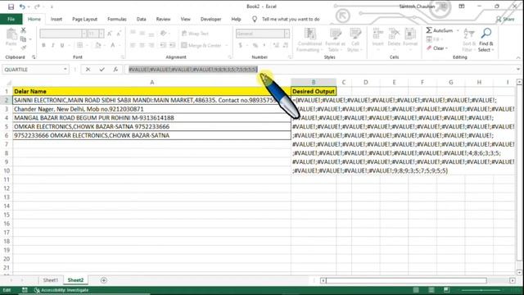
Task: Toggle Underline formatting
Action: tap(62, 45)
